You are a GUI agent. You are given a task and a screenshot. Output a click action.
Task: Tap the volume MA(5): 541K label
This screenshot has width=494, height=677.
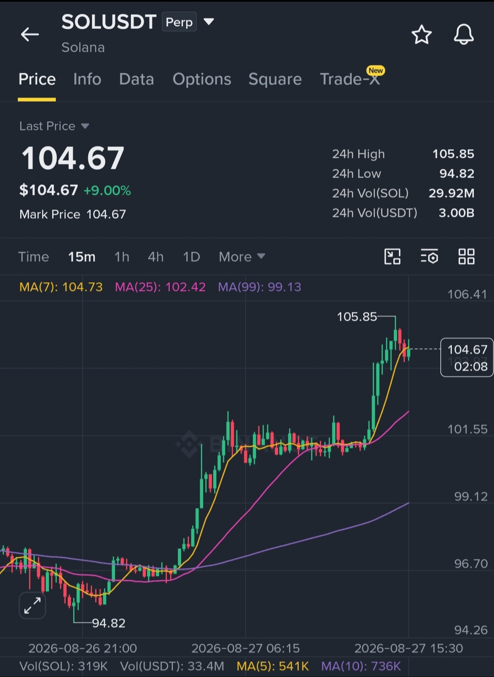pyautogui.click(x=273, y=666)
